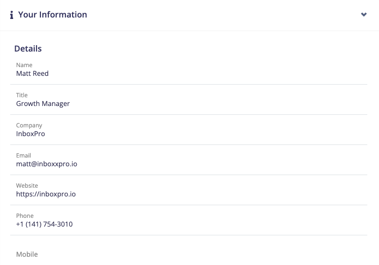Click the (141) area code in the phone number

coord(35,224)
